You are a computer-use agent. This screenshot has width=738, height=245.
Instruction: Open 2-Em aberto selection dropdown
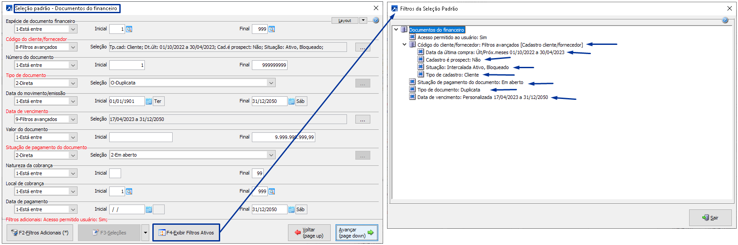pos(271,155)
